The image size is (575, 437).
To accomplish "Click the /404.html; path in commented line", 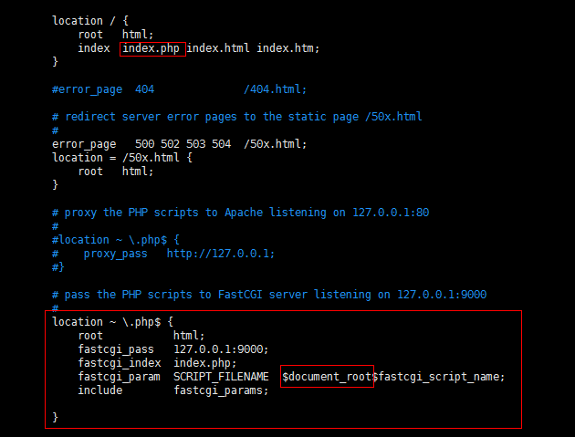I will [x=275, y=89].
